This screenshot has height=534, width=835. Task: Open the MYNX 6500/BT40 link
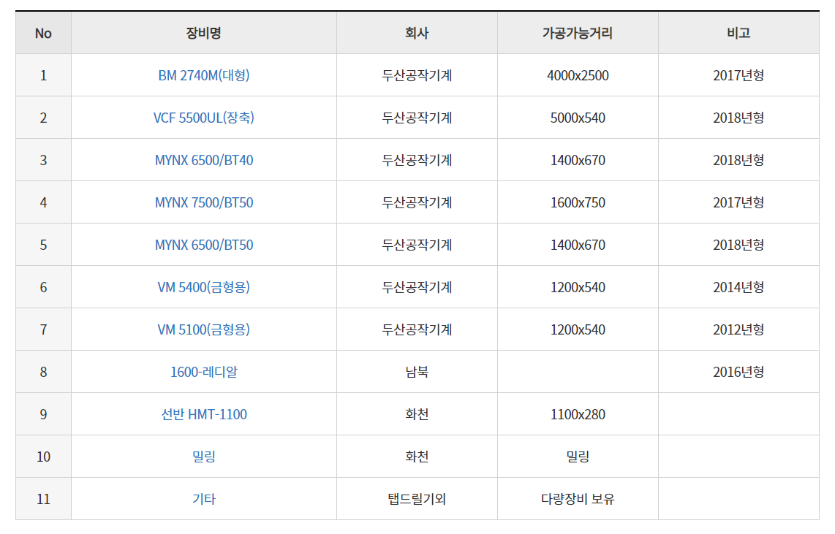(204, 160)
